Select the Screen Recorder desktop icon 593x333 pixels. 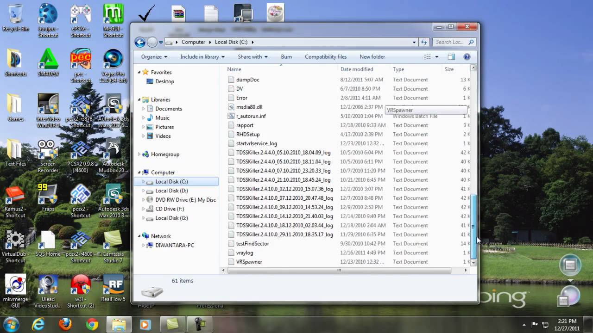48,156
